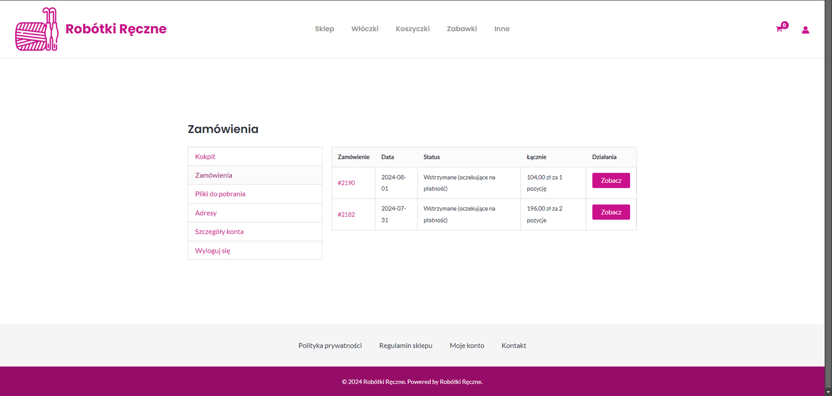Open order #2182 link
Screen dimensions: 832x396
pyautogui.click(x=346, y=215)
